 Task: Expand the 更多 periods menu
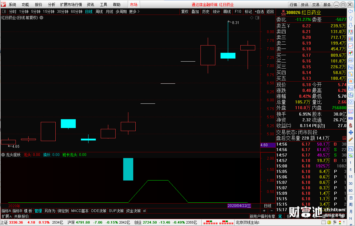point(134,11)
